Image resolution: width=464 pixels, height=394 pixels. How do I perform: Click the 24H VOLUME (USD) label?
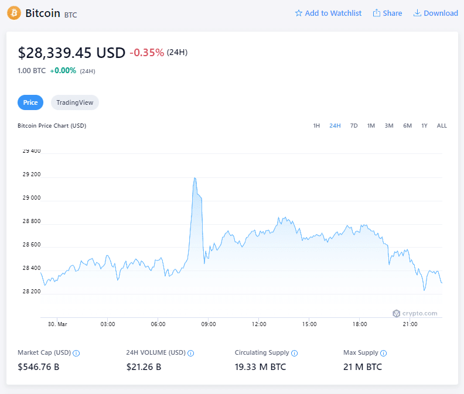[x=156, y=352]
